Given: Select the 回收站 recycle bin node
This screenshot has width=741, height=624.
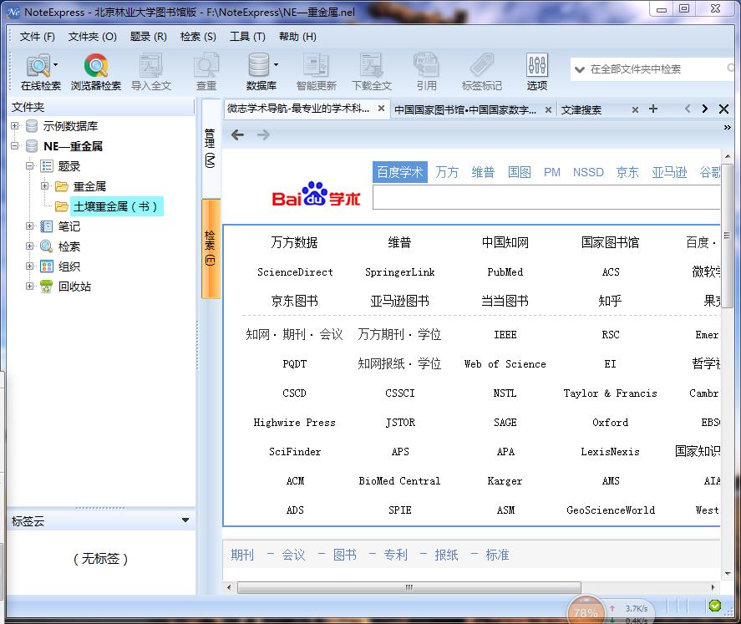Looking at the screenshot, I should (74, 287).
